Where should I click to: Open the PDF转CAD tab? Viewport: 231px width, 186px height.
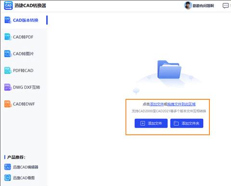[x=24, y=70]
